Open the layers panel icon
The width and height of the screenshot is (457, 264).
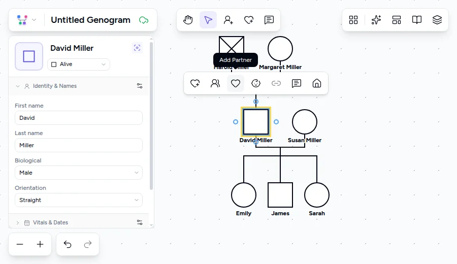pos(437,20)
